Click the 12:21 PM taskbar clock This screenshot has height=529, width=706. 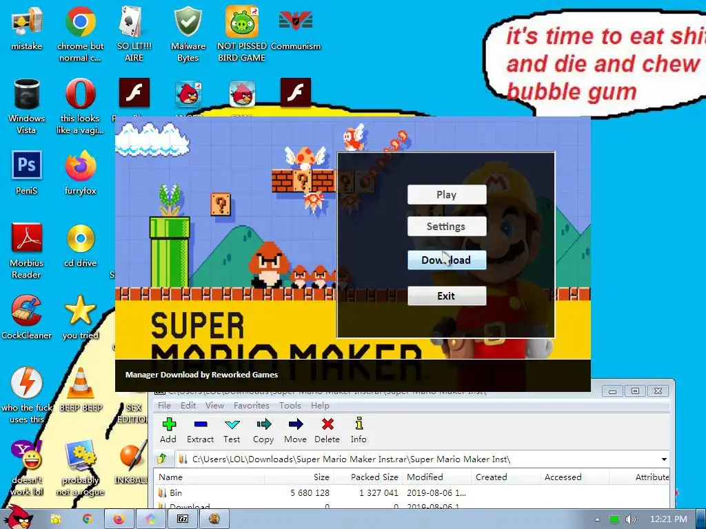[669, 519]
